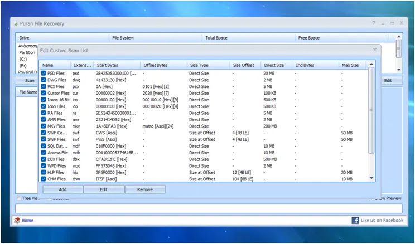
Task: Select the '12 [4B LE]' size offset cell
Action: point(242,172)
